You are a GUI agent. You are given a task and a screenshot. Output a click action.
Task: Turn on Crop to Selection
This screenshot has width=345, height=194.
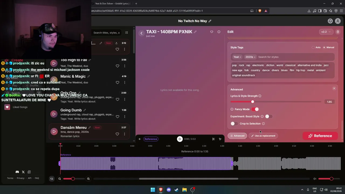coord(234,124)
